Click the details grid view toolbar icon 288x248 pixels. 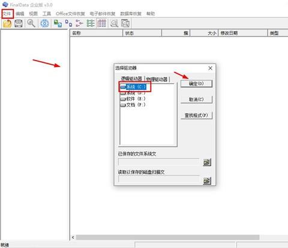(101, 23)
